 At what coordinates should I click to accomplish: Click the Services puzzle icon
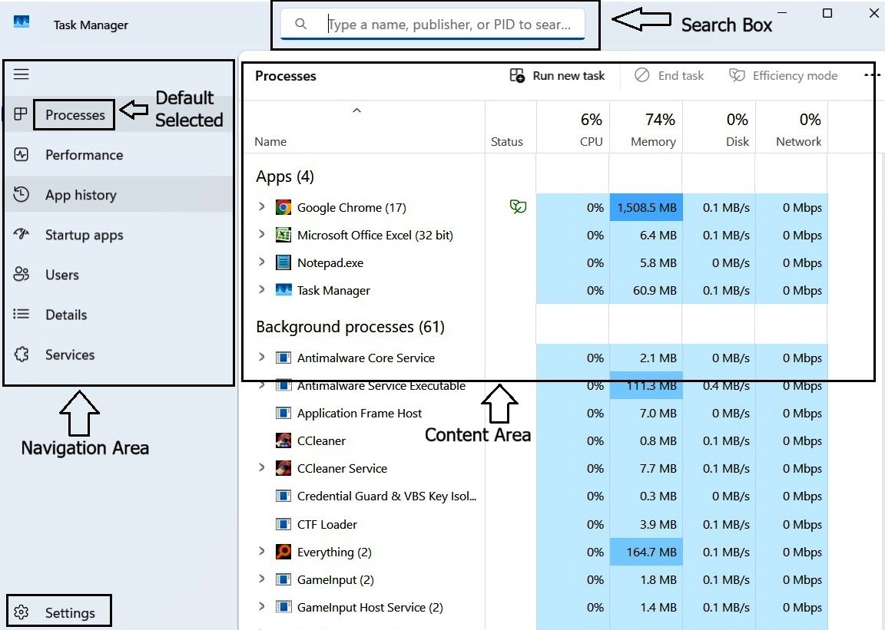pos(22,355)
